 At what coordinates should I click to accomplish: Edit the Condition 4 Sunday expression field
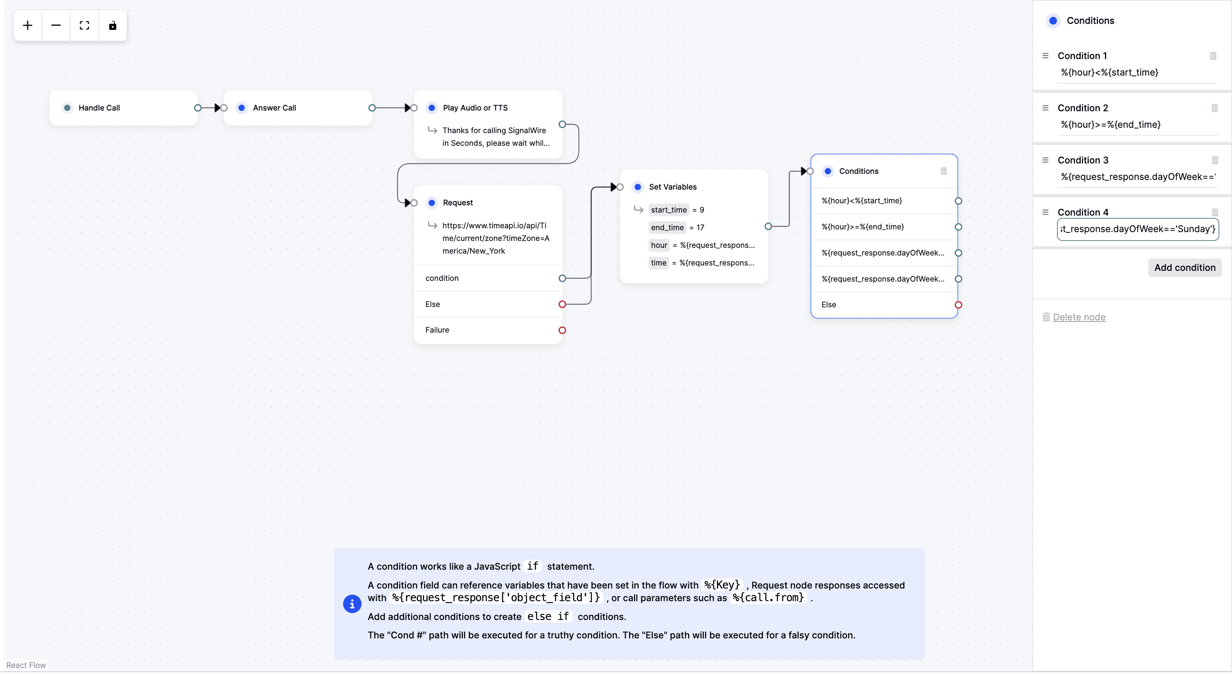coord(1137,229)
